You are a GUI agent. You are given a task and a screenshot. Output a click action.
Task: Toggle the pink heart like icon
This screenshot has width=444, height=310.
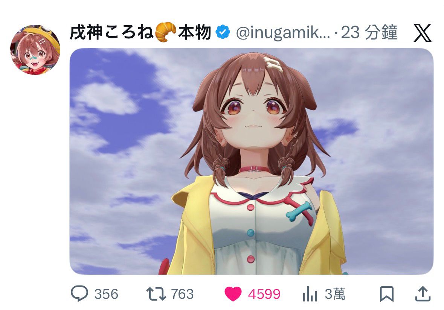pyautogui.click(x=233, y=294)
